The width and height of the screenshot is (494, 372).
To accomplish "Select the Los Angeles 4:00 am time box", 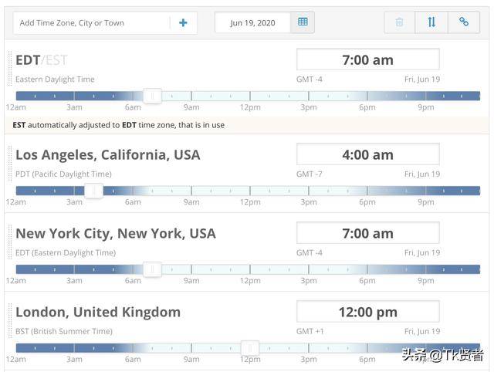I will click(367, 154).
